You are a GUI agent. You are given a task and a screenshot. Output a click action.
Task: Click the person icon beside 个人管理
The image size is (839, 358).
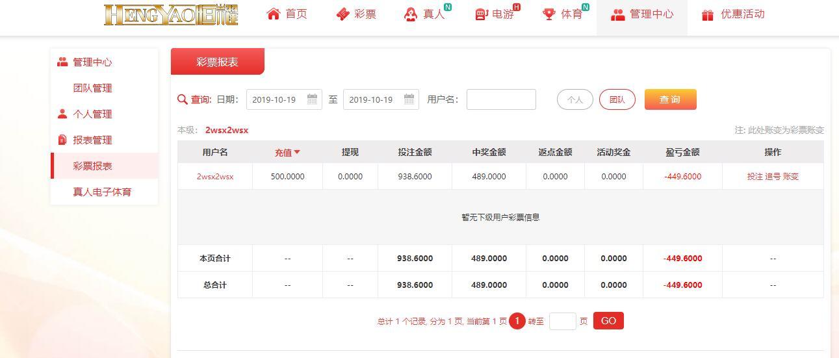62,114
